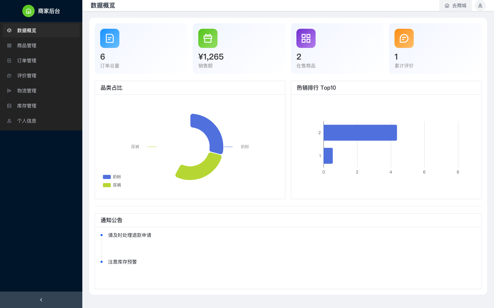The image size is (494, 308).
Task: Open the user profile avatar icon
Action: pos(480,5)
